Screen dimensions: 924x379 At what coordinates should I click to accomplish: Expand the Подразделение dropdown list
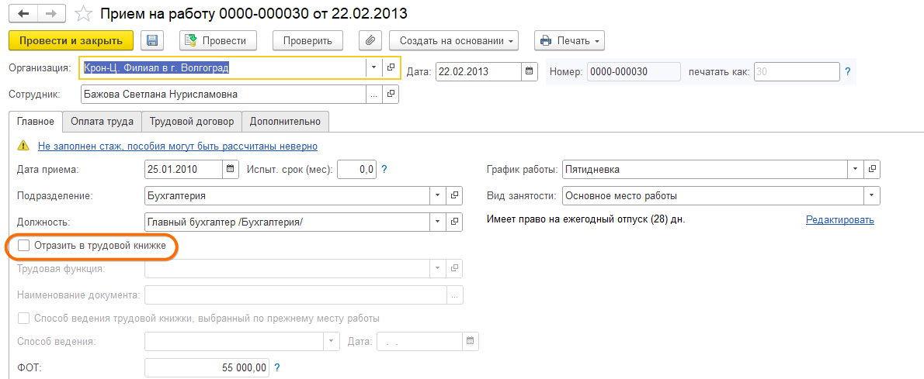point(438,195)
